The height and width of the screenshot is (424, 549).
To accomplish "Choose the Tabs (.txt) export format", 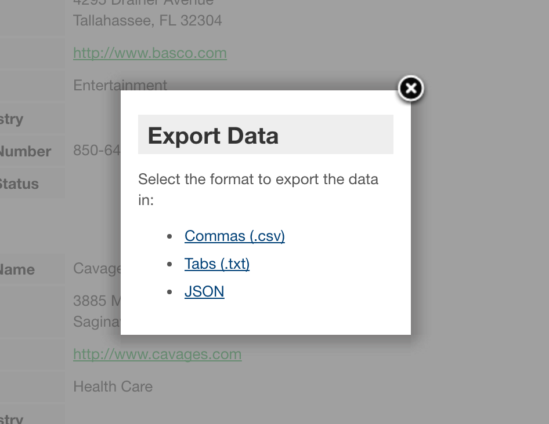I will pos(217,264).
